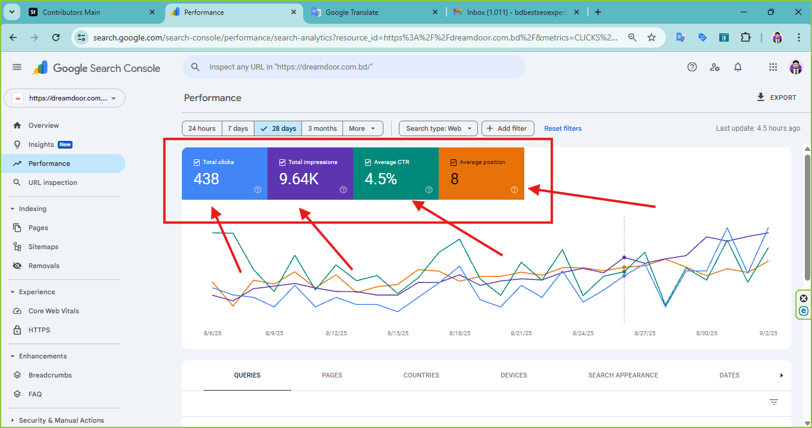Click the manage users and settings icon
Screen dimensions: 812x428
point(715,67)
